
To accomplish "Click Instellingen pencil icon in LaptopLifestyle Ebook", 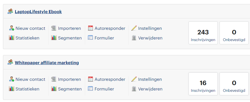I will tap(134, 28).
